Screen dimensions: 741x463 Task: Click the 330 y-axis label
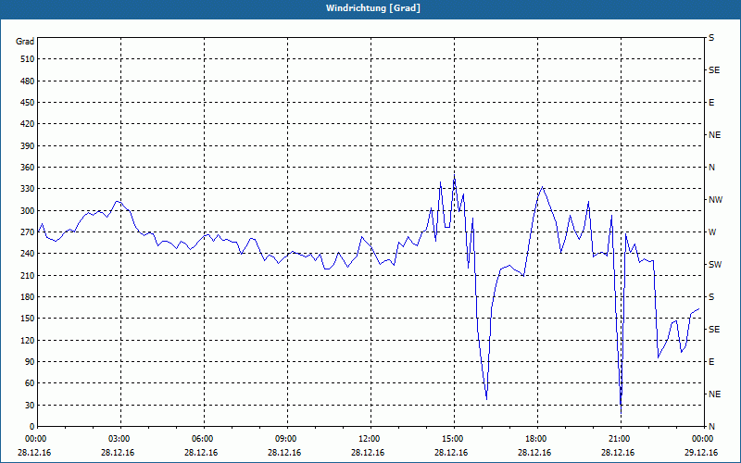(x=28, y=189)
